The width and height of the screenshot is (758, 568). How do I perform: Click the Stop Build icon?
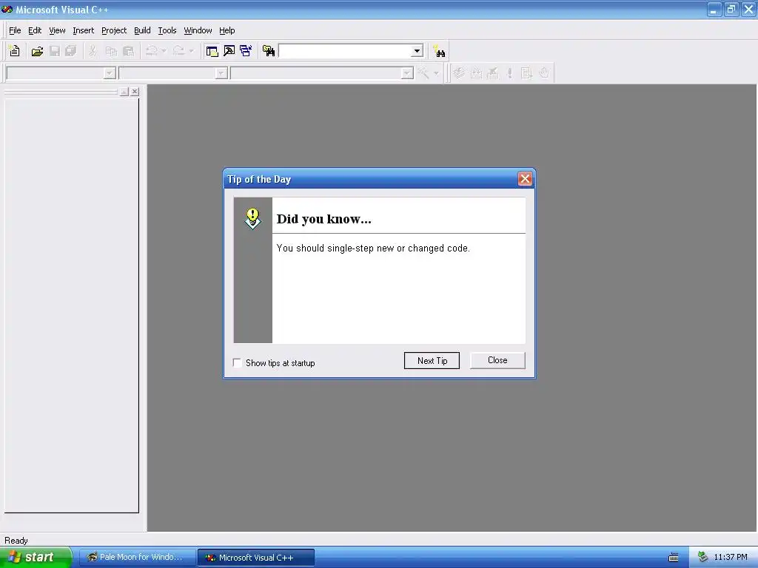click(492, 73)
